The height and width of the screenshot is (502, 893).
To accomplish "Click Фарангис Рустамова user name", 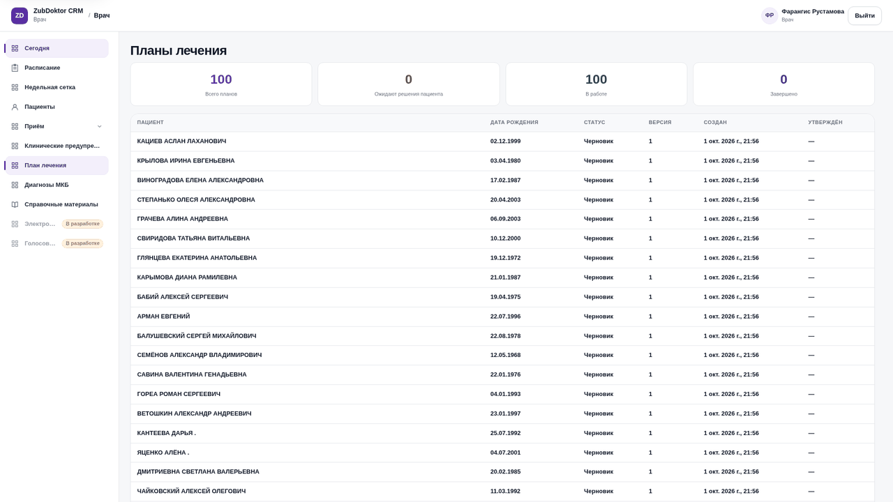I will (x=813, y=11).
